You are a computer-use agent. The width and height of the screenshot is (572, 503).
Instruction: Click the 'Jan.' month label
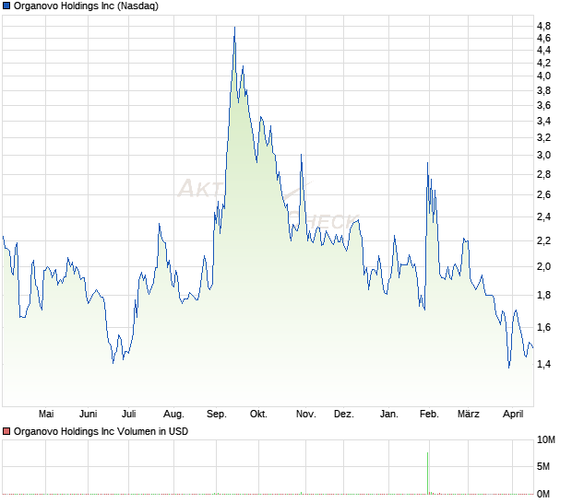tap(389, 414)
